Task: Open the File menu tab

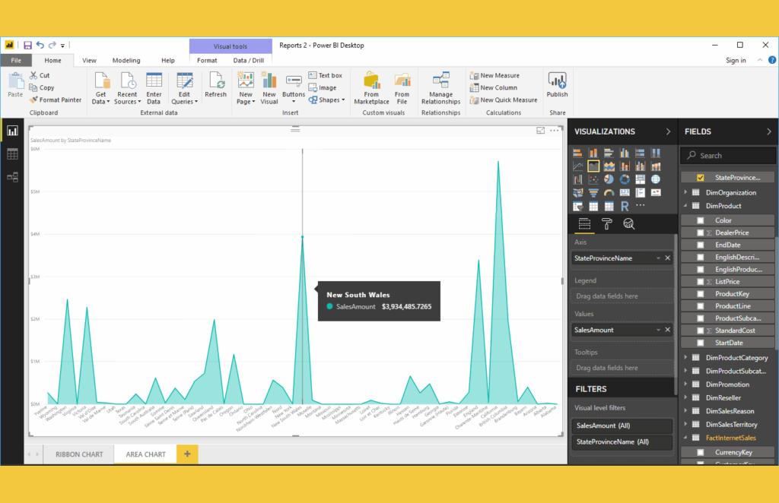Action: pyautogui.click(x=16, y=61)
